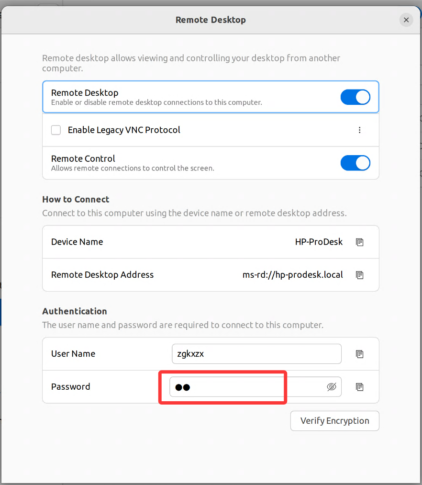
Task: Copy the User Name value
Action: pos(360,354)
